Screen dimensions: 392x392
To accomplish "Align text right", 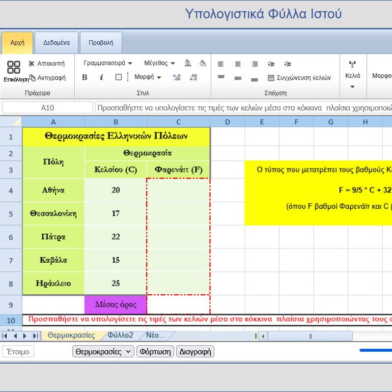I will (255, 64).
